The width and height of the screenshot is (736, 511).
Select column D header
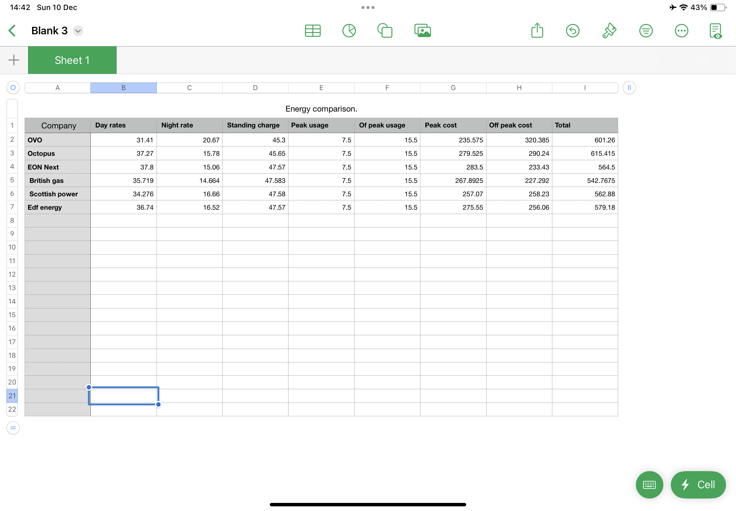point(255,88)
